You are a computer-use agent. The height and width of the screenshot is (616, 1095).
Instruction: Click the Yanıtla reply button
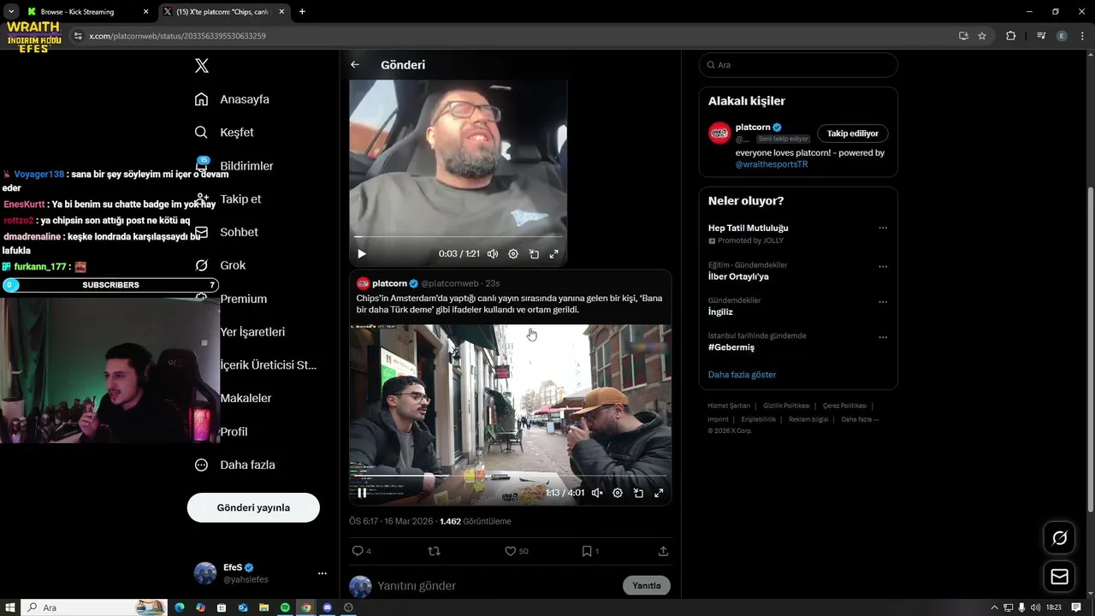[x=647, y=586]
